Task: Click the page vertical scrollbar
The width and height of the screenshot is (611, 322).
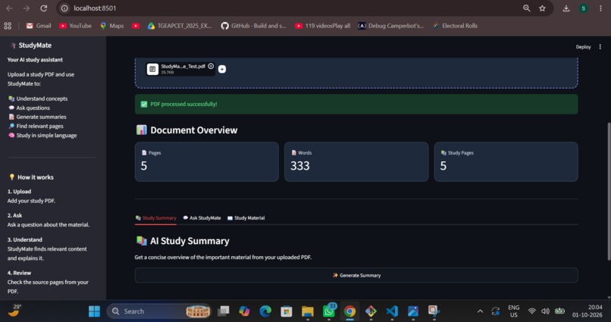Action: point(609,191)
